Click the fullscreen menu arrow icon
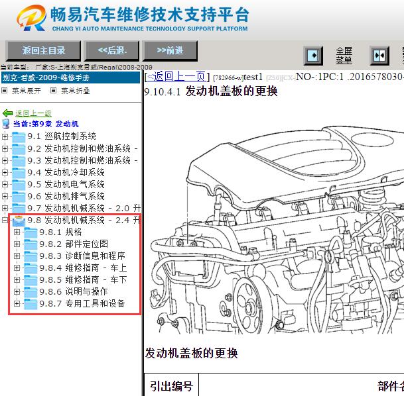This screenshot has height=396, width=404. click(x=313, y=55)
